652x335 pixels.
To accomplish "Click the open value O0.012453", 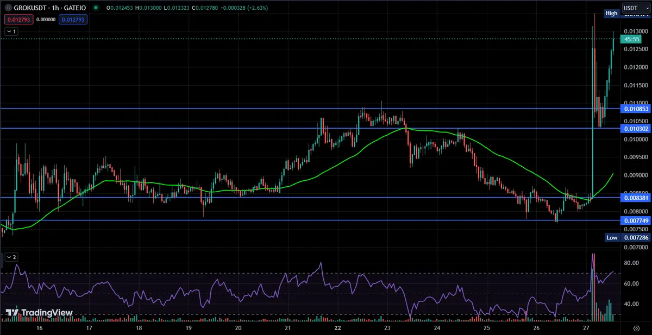I will pos(120,8).
